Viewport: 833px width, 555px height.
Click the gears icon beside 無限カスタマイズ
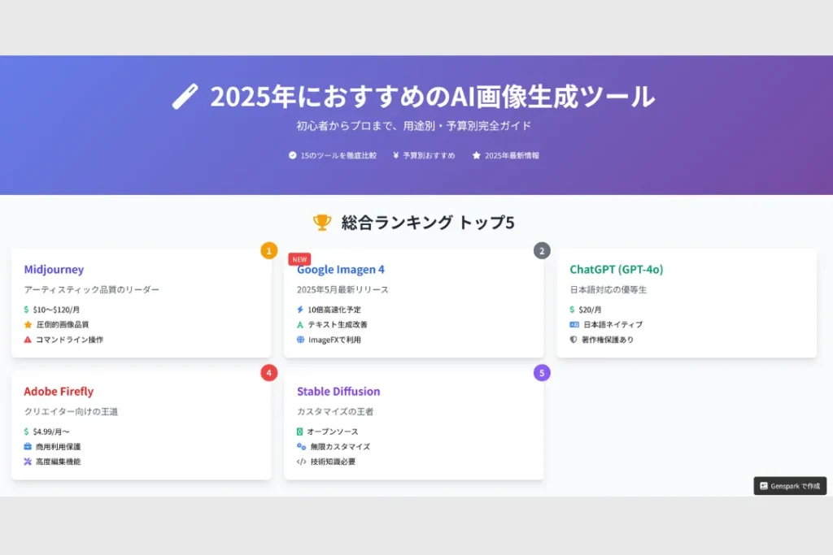pos(301,446)
